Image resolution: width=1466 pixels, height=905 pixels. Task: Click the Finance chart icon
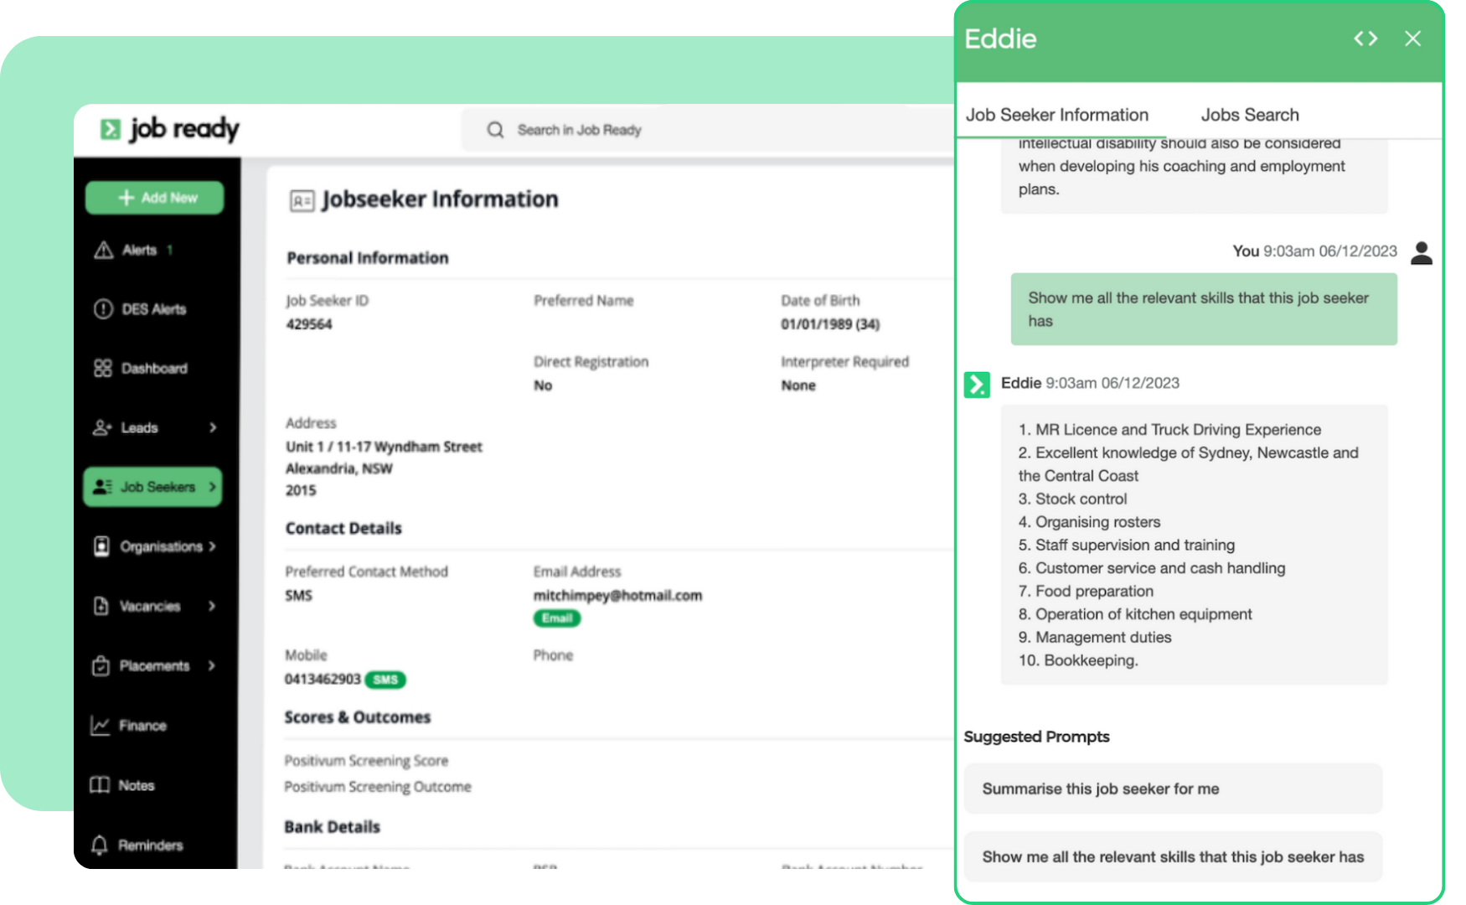(x=101, y=726)
